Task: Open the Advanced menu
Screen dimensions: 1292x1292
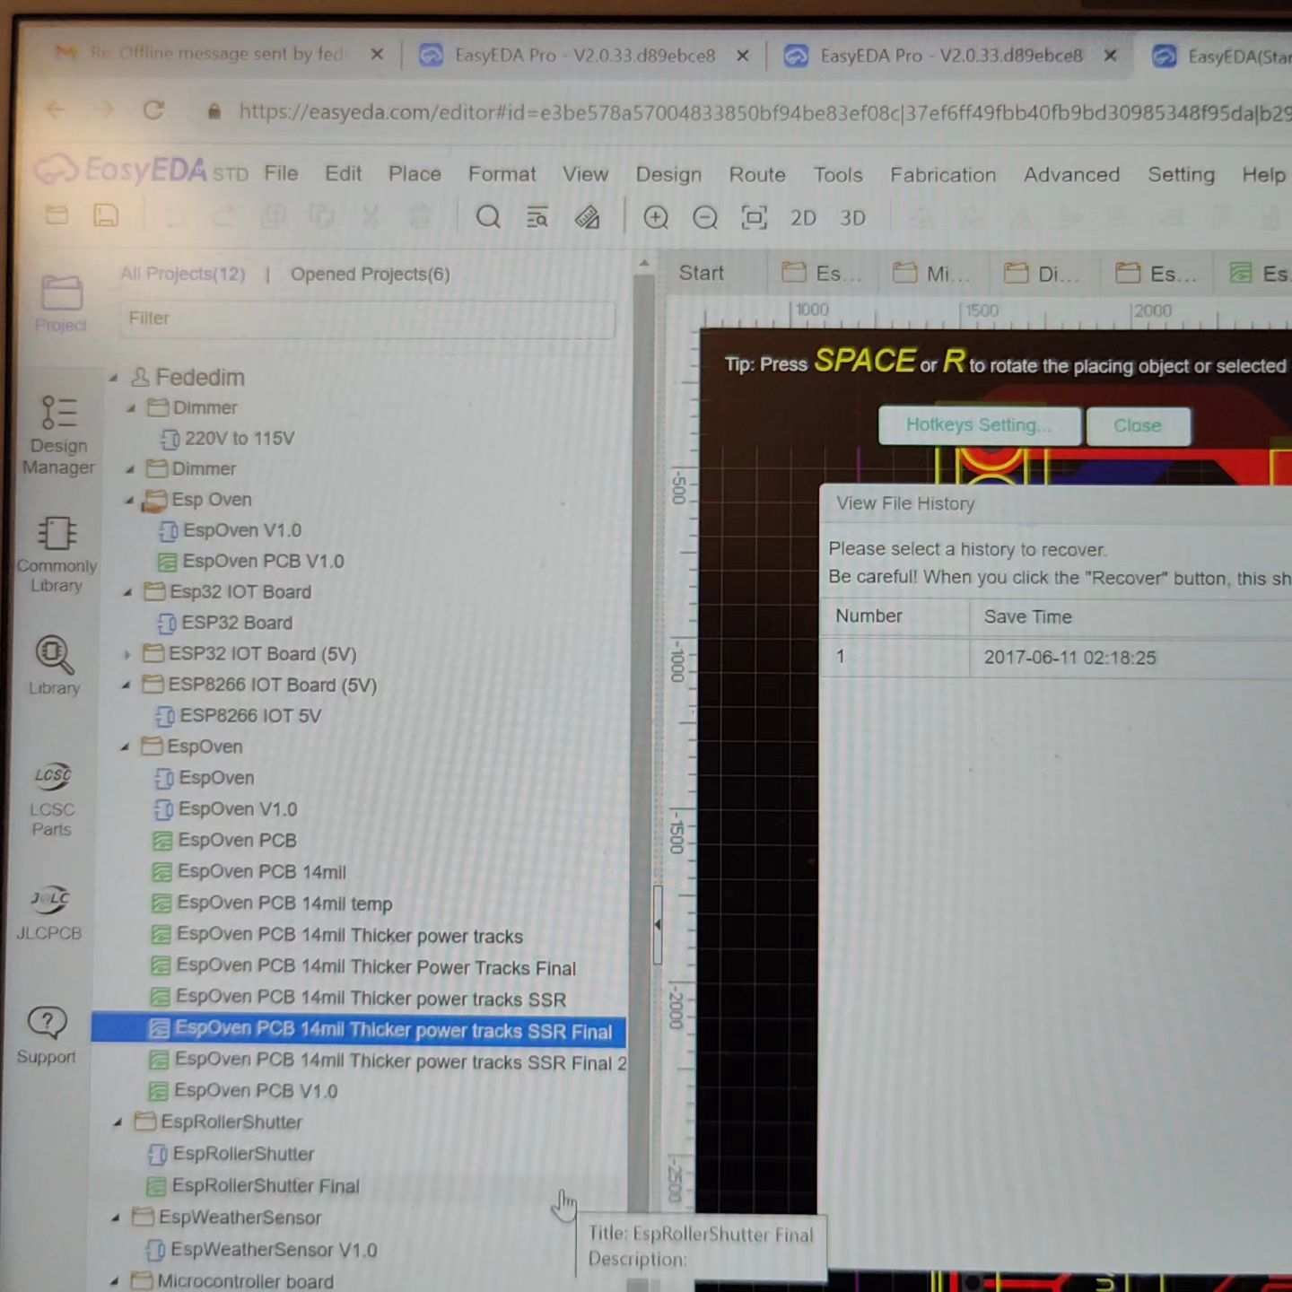Action: click(x=1071, y=175)
